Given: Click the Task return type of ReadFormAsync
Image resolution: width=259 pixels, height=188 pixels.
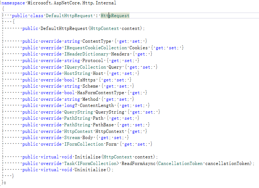Looking at the screenshot, I should click(69, 164).
